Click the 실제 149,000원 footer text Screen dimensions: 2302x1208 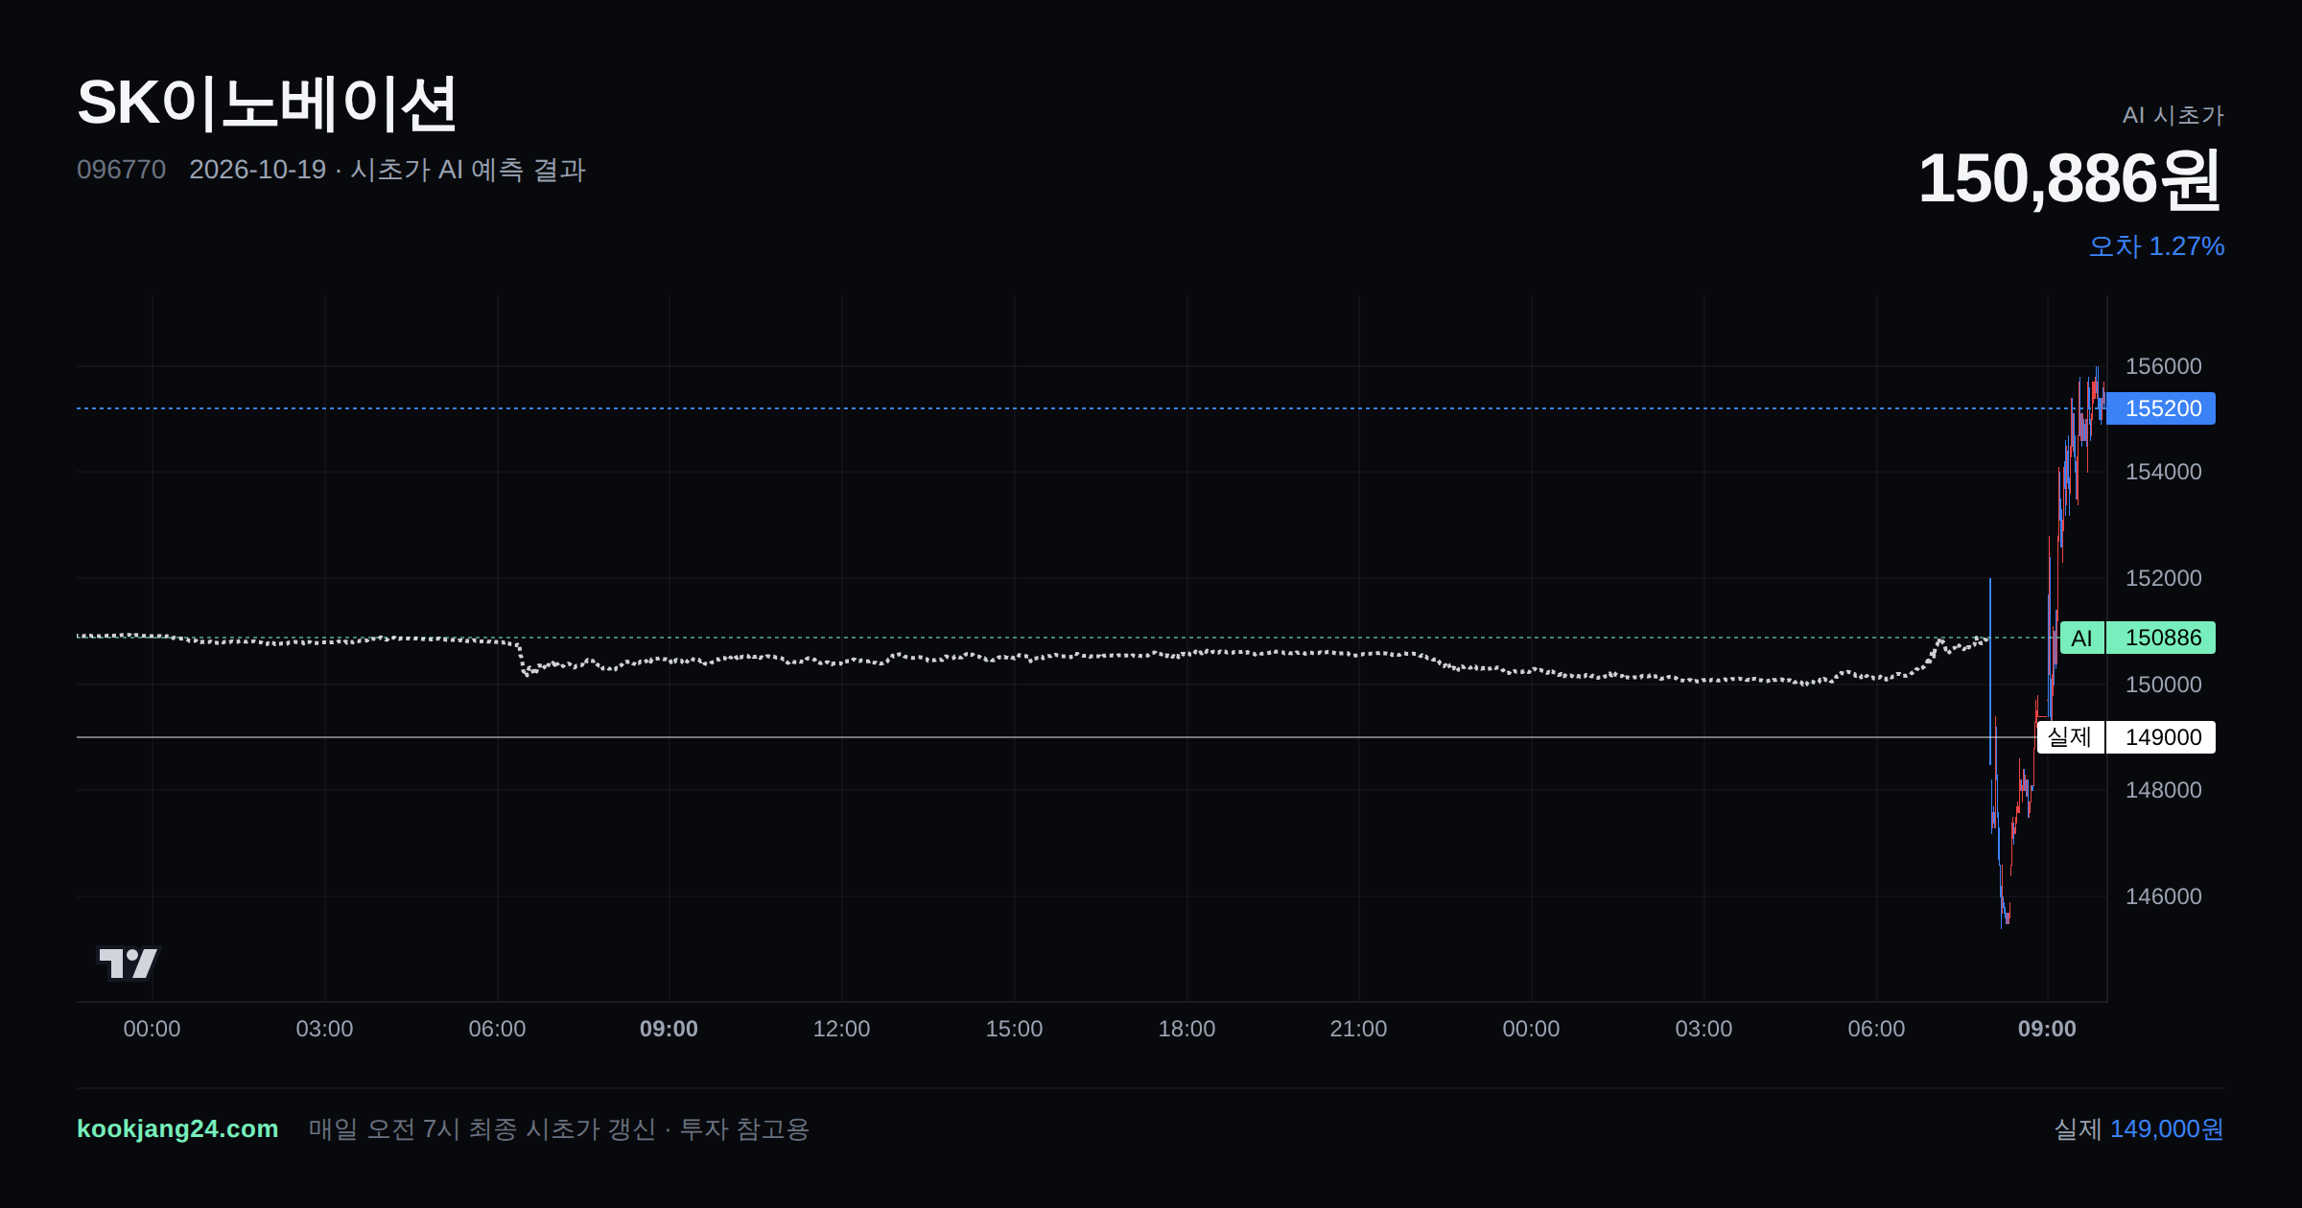click(2139, 1128)
